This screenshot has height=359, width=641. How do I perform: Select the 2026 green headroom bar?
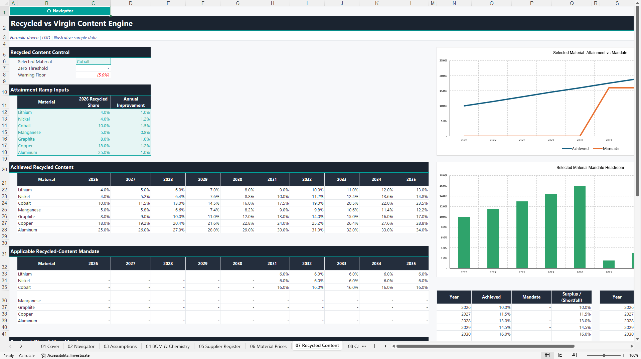pos(464,242)
